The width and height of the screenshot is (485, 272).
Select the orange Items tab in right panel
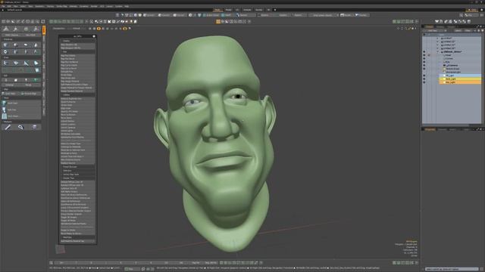tap(430, 27)
